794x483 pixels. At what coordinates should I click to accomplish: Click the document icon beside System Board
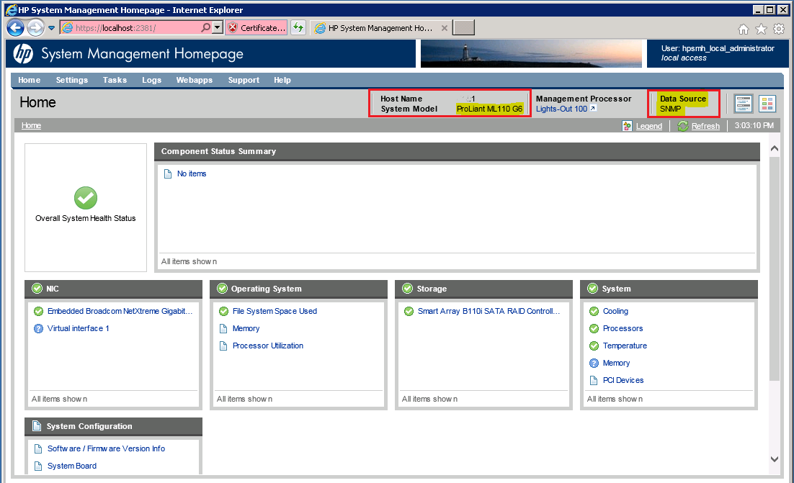pyautogui.click(x=38, y=466)
